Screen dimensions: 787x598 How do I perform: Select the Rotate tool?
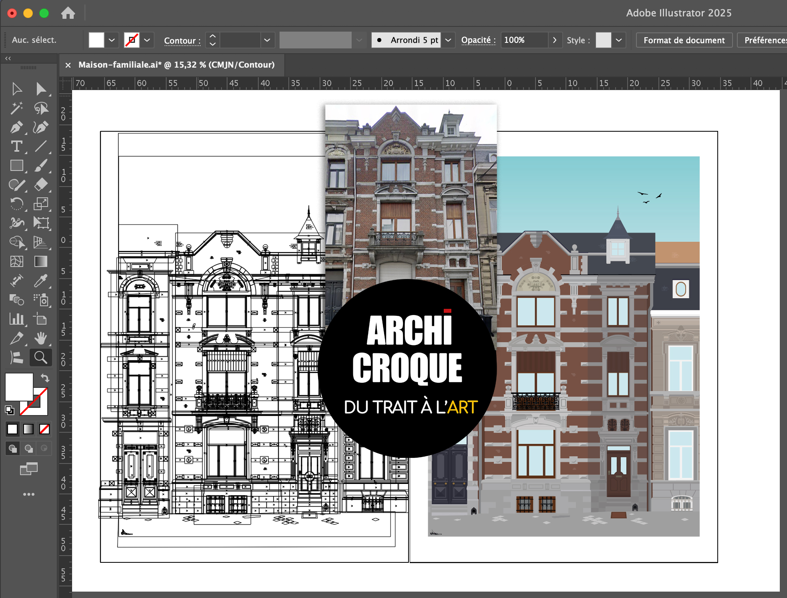coord(16,204)
